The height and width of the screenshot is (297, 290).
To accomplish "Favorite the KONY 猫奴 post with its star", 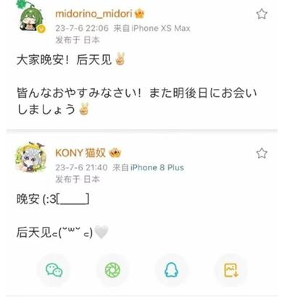I will point(262,153).
